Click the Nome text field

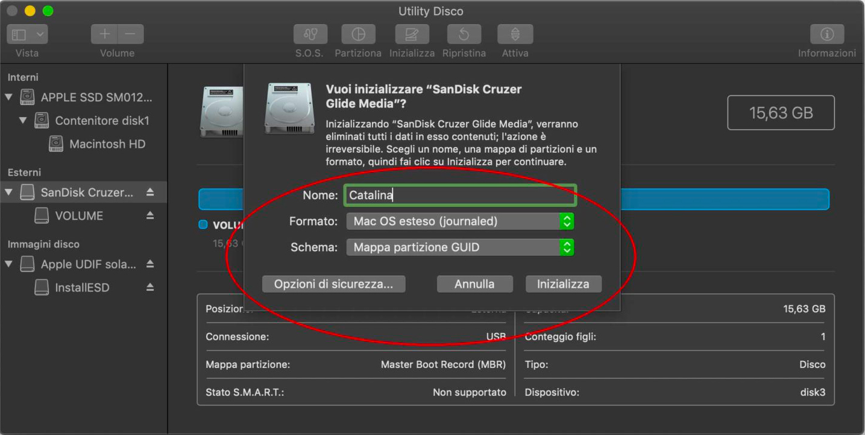[x=461, y=195]
